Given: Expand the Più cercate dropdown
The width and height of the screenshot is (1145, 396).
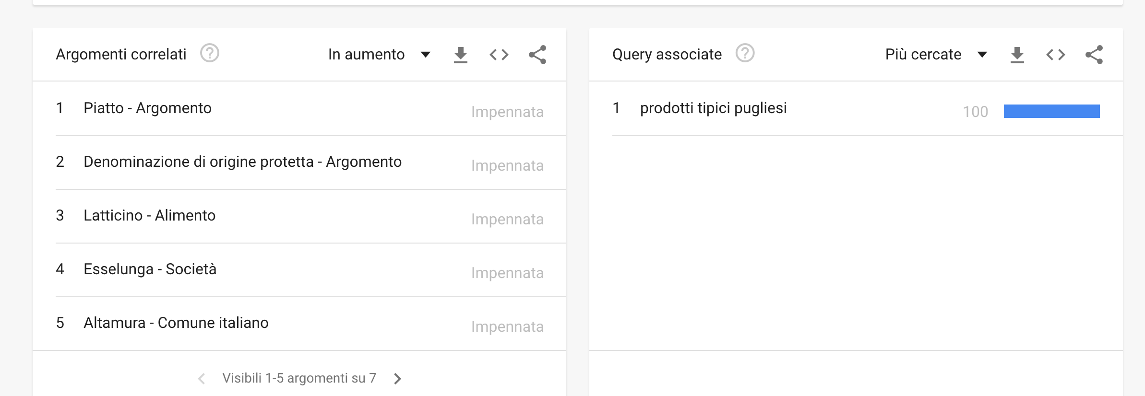Looking at the screenshot, I should tap(936, 55).
